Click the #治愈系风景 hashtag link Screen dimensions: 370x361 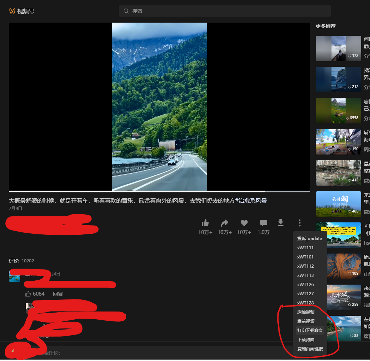[x=251, y=201]
